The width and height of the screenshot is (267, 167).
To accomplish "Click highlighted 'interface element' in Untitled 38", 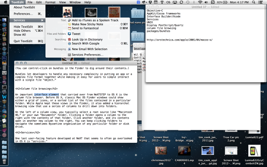I will click(46, 95).
